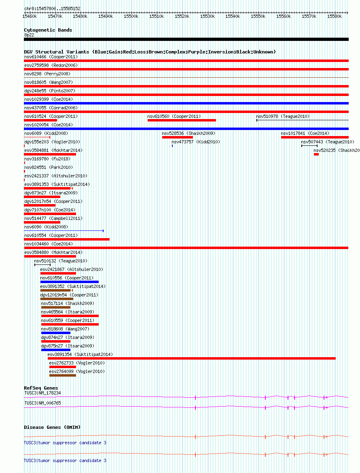Image resolution: width=360 pixels, height=473 pixels.
Task: Click dgv12017n54 (Cooper2011) label
Action: coord(53,201)
